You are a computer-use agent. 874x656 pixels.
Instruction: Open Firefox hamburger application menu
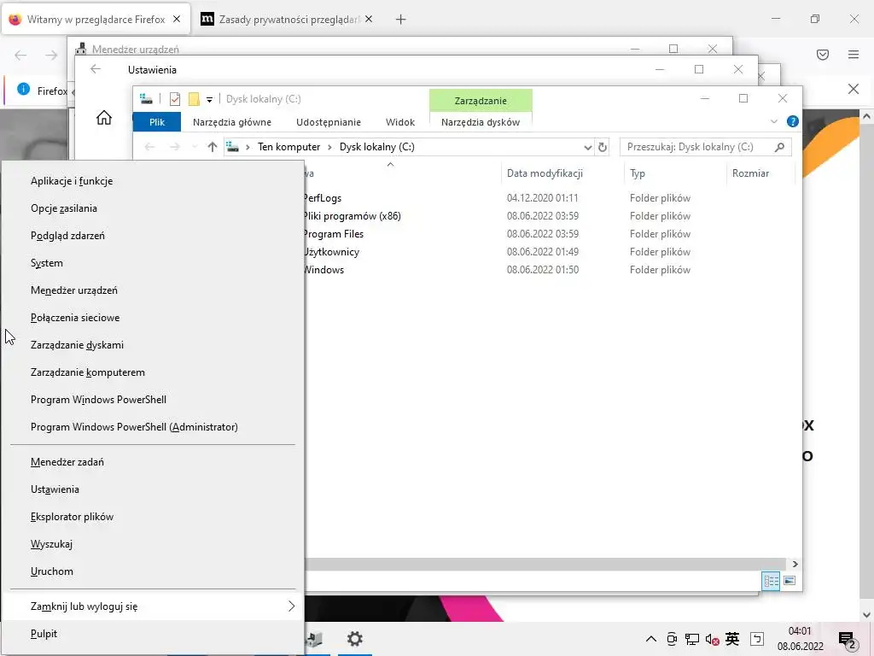coord(854,55)
